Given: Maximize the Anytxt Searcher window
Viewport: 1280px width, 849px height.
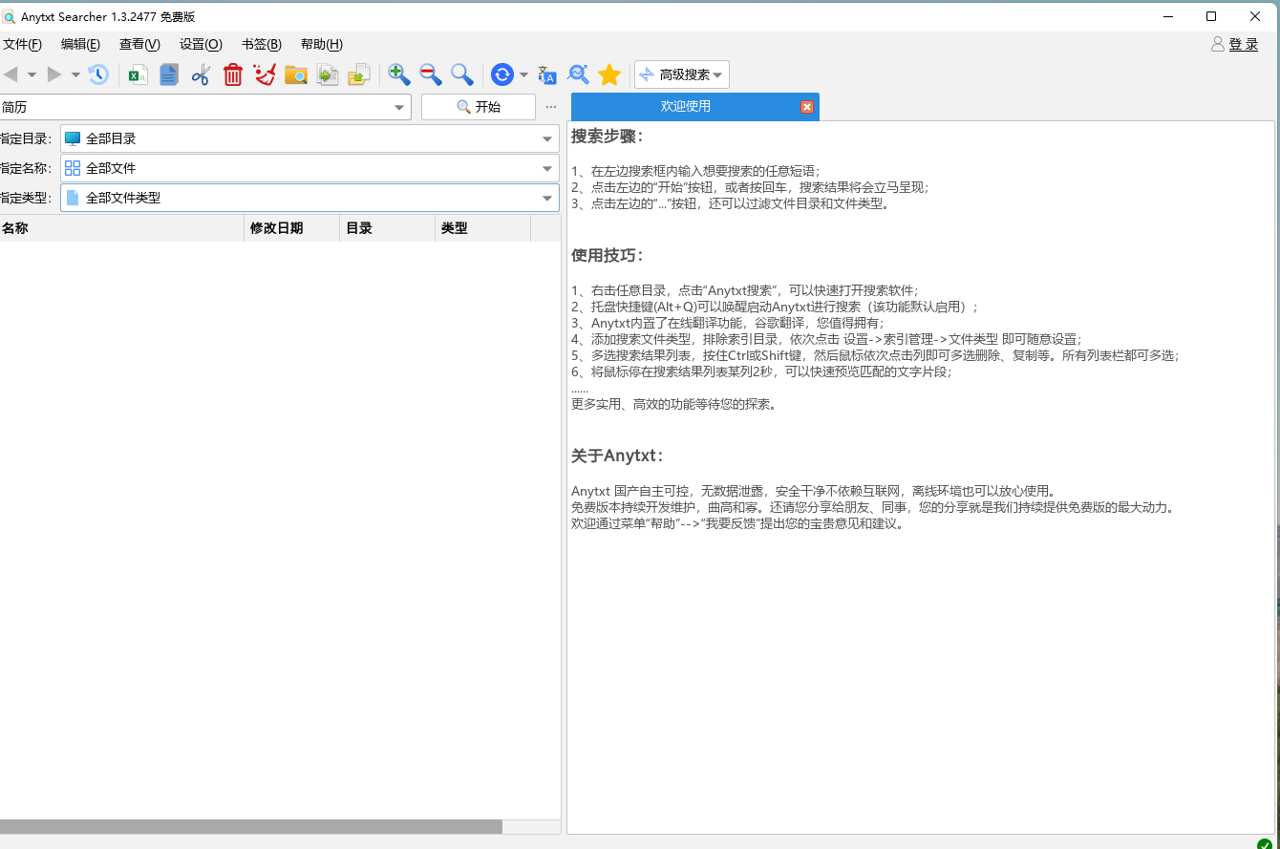Looking at the screenshot, I should click(x=1211, y=16).
